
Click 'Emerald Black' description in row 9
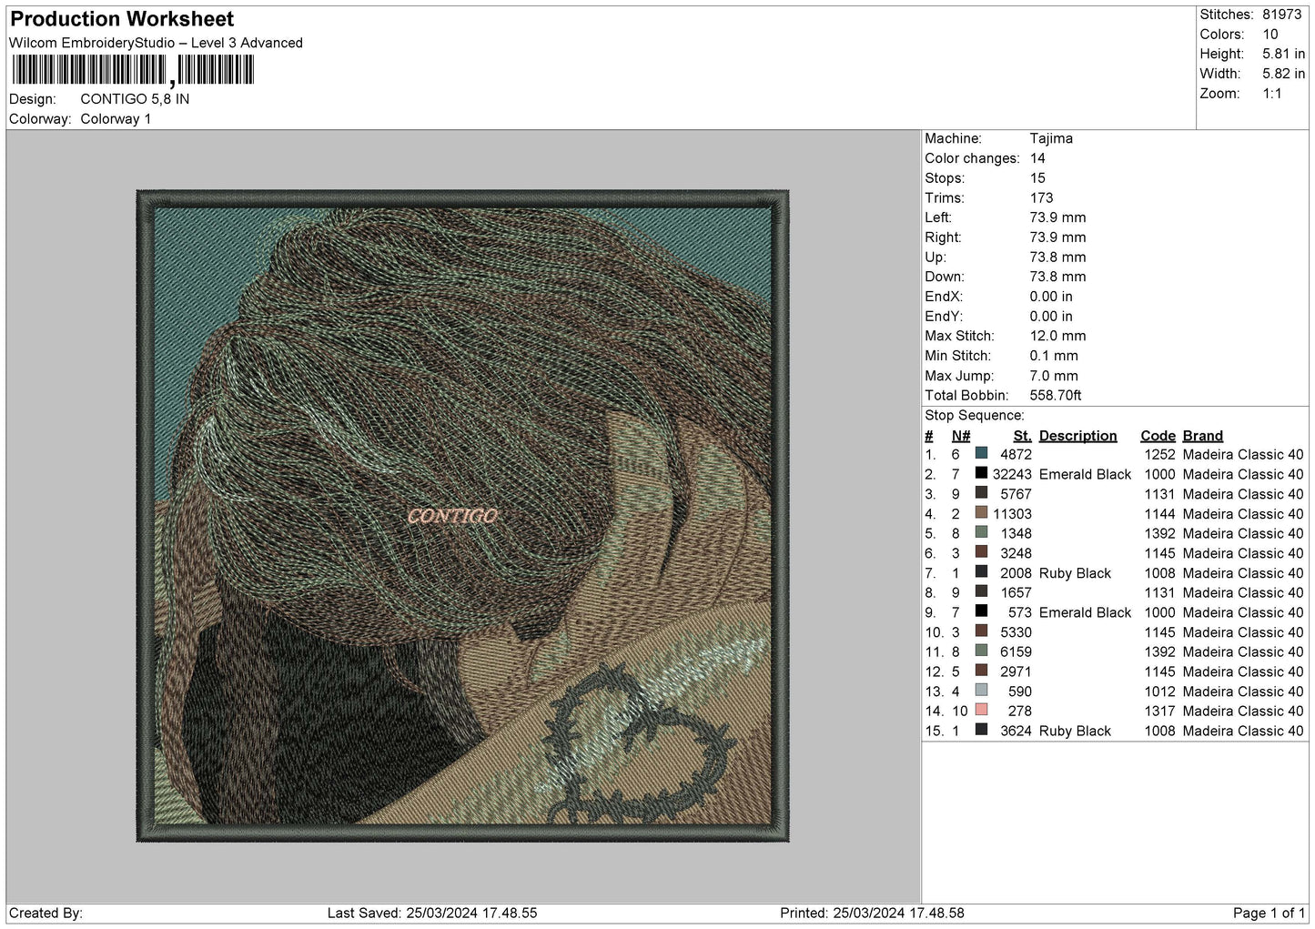coord(1085,612)
